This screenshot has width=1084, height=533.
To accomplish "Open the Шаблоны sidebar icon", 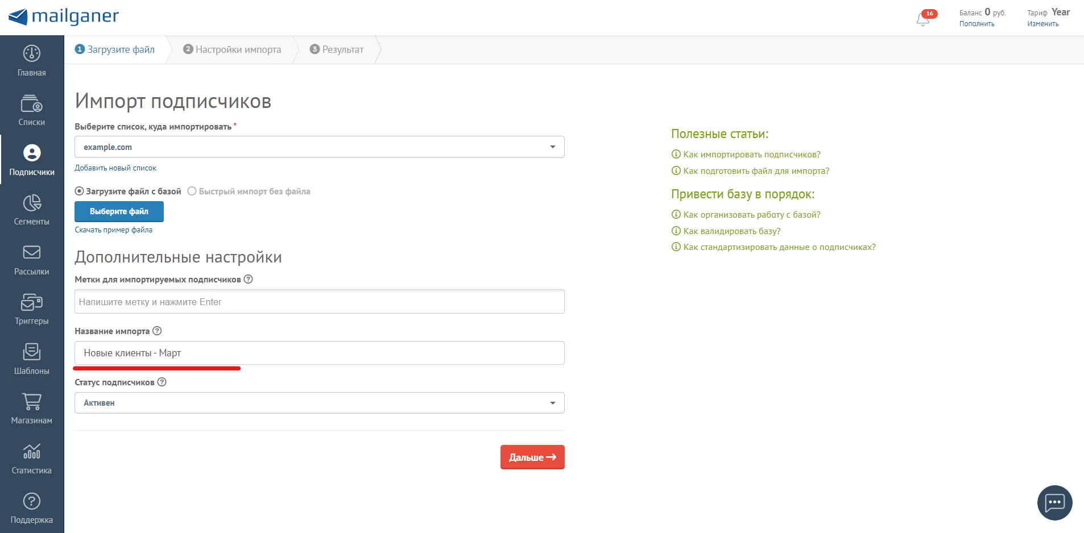I will click(32, 352).
